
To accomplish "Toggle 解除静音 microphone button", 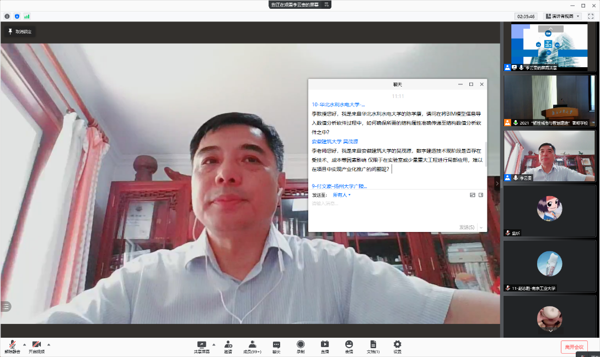I will (12, 345).
